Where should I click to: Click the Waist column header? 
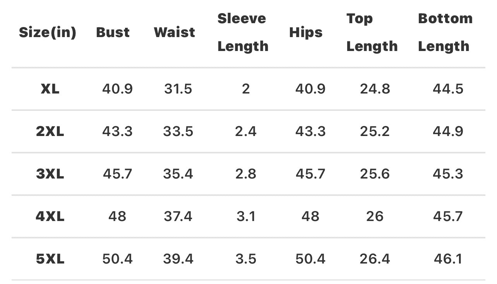(175, 32)
